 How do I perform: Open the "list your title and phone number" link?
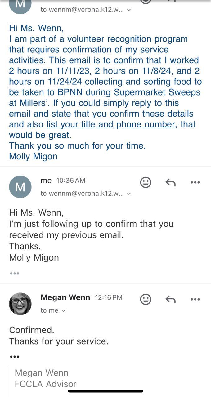pyautogui.click(x=111, y=124)
